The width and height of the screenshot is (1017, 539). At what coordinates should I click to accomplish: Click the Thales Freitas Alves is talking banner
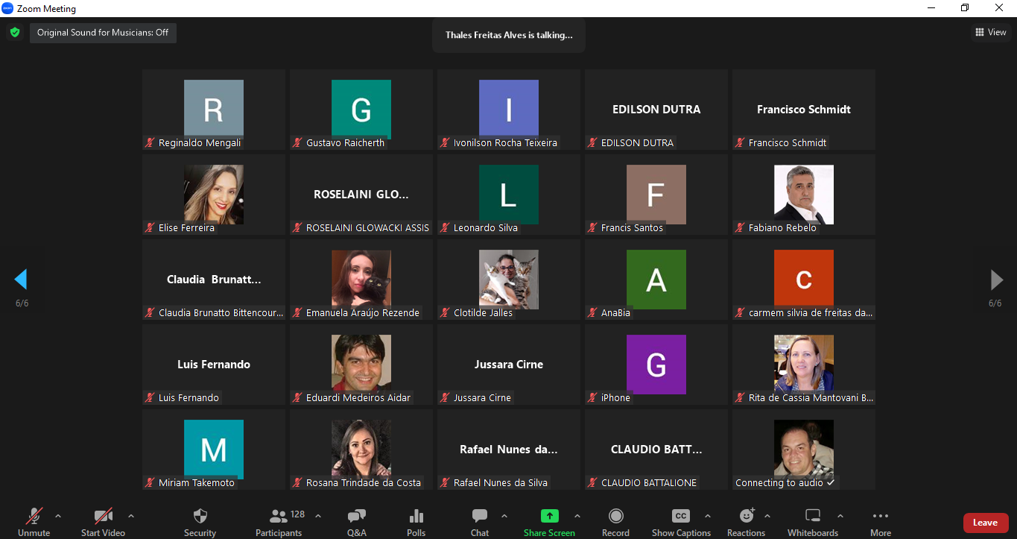coord(509,35)
